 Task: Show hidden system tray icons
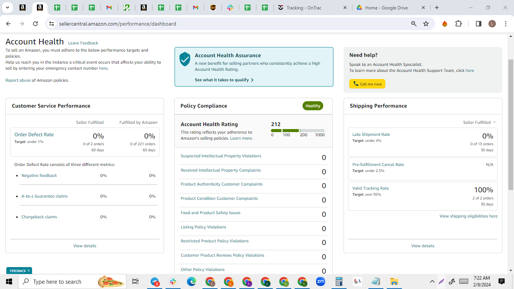[x=432, y=281]
